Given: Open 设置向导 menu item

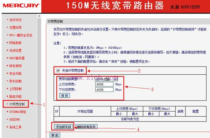Looking at the screenshot, I should 15,28.
